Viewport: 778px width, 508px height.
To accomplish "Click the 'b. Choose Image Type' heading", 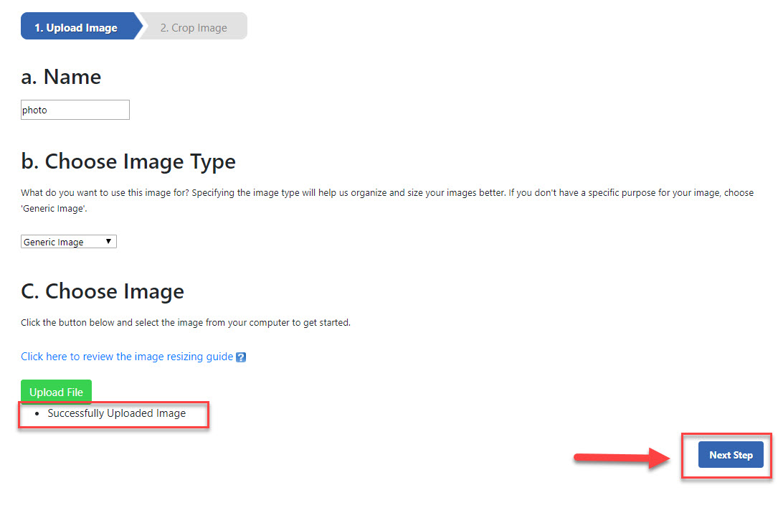I will click(128, 161).
